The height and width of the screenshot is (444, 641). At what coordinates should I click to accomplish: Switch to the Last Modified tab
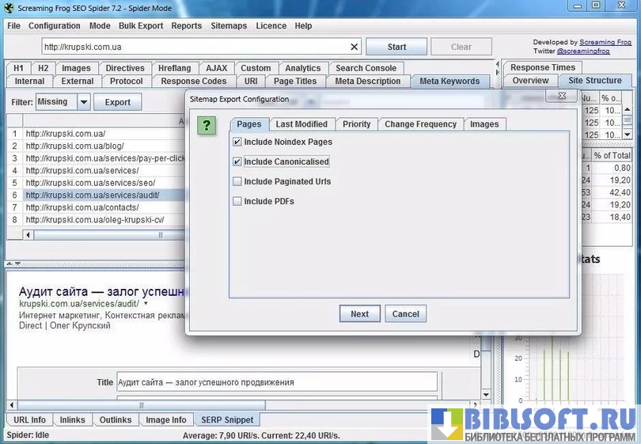[302, 124]
